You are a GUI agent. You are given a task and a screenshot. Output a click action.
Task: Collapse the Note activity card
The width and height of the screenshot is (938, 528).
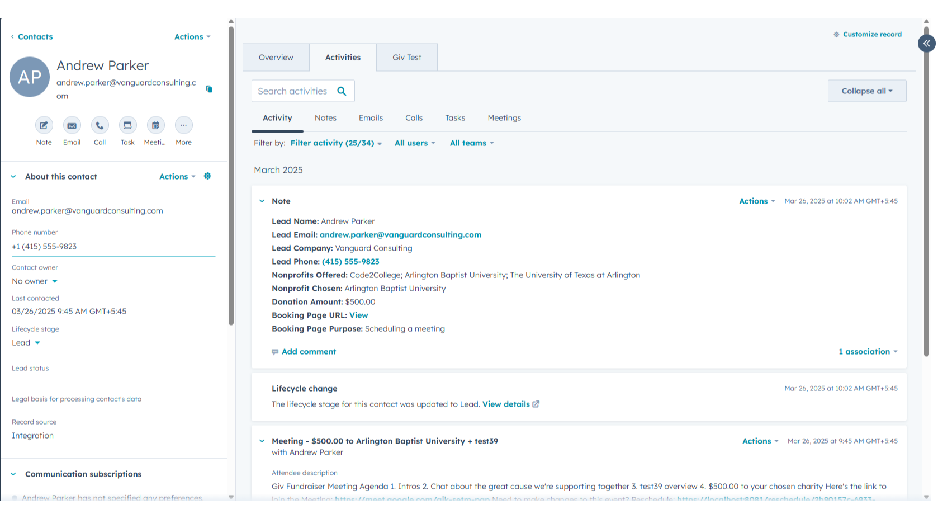point(262,201)
